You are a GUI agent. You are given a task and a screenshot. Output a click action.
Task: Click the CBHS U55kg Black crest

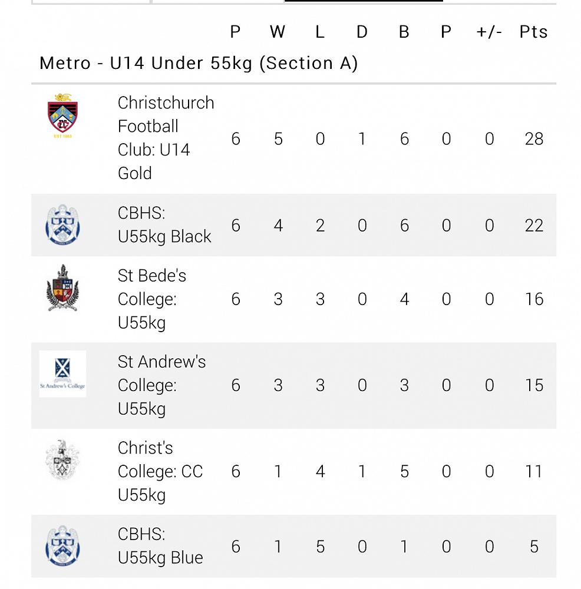62,225
